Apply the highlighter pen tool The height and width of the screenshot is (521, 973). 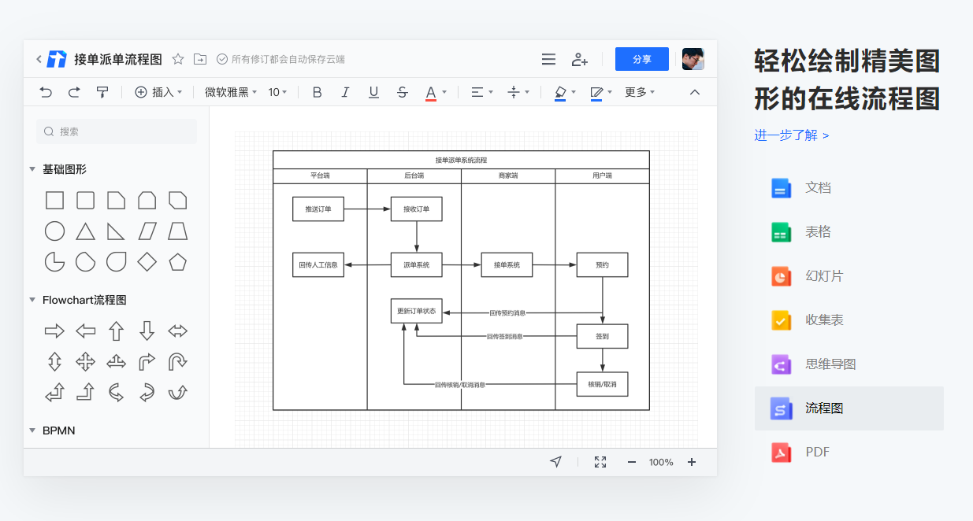tap(559, 92)
